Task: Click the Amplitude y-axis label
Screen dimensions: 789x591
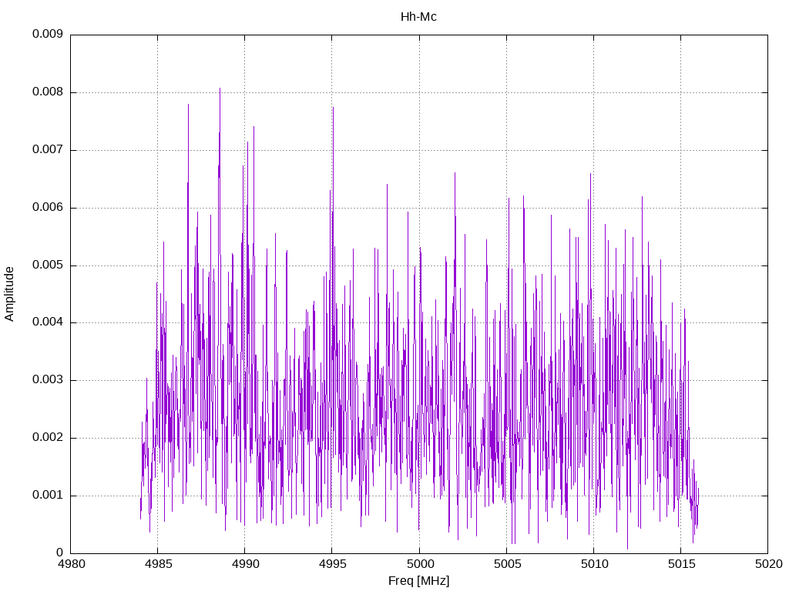Action: point(9,294)
